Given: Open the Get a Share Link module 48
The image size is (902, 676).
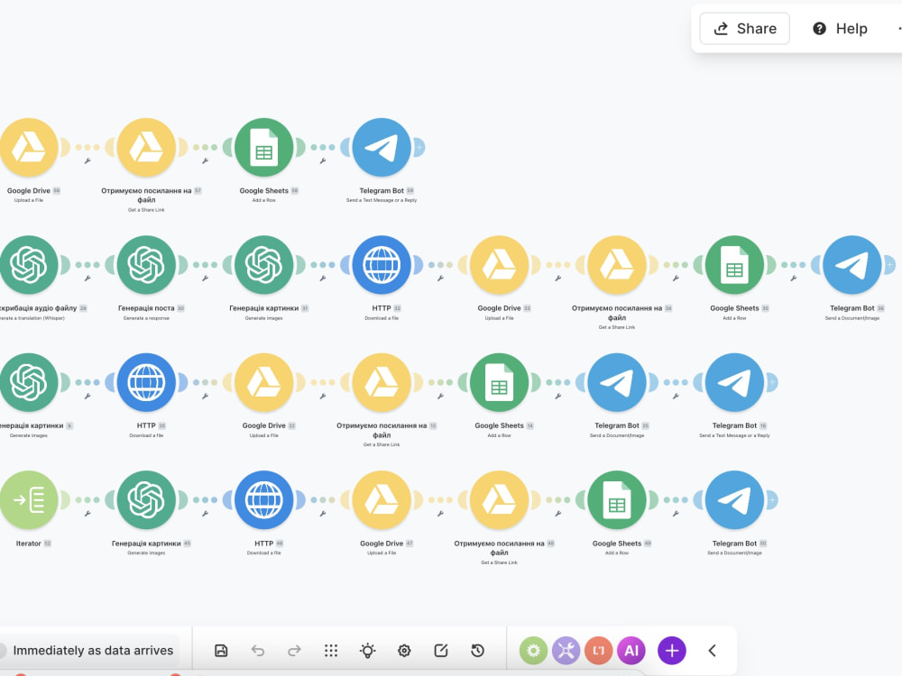Looking at the screenshot, I should point(500,500).
